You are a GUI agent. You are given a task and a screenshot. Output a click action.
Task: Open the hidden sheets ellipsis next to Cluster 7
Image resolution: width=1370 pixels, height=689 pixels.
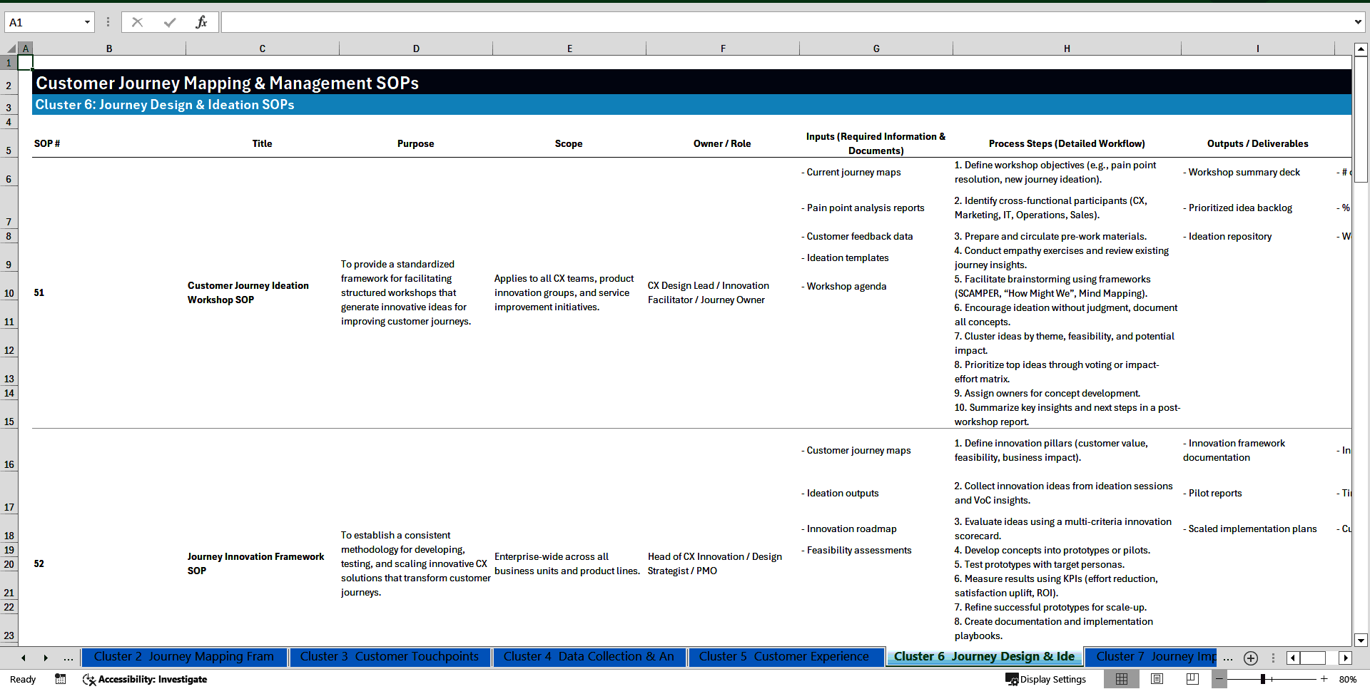1228,658
